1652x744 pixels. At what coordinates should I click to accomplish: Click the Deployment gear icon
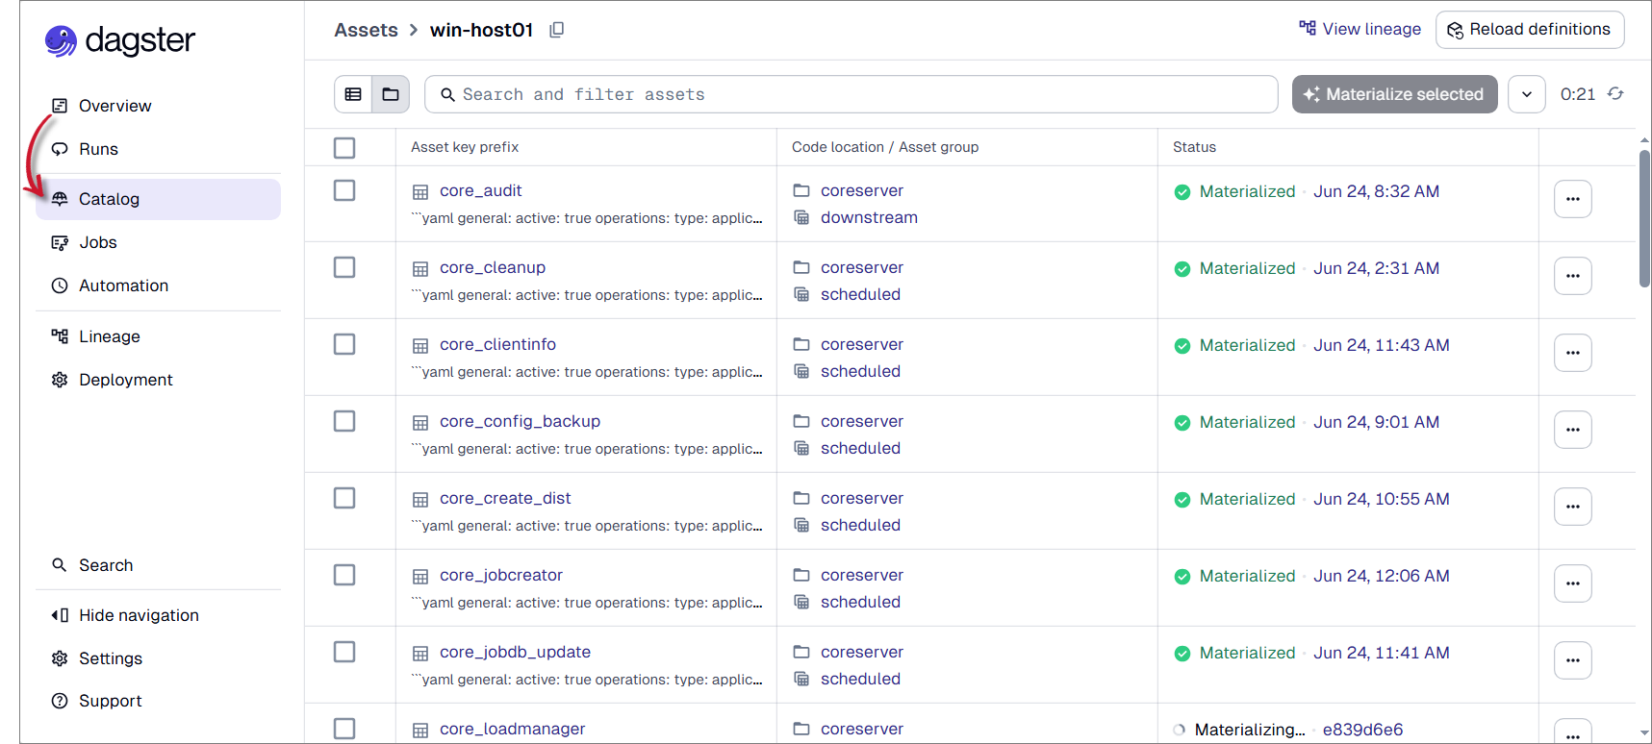pos(60,380)
